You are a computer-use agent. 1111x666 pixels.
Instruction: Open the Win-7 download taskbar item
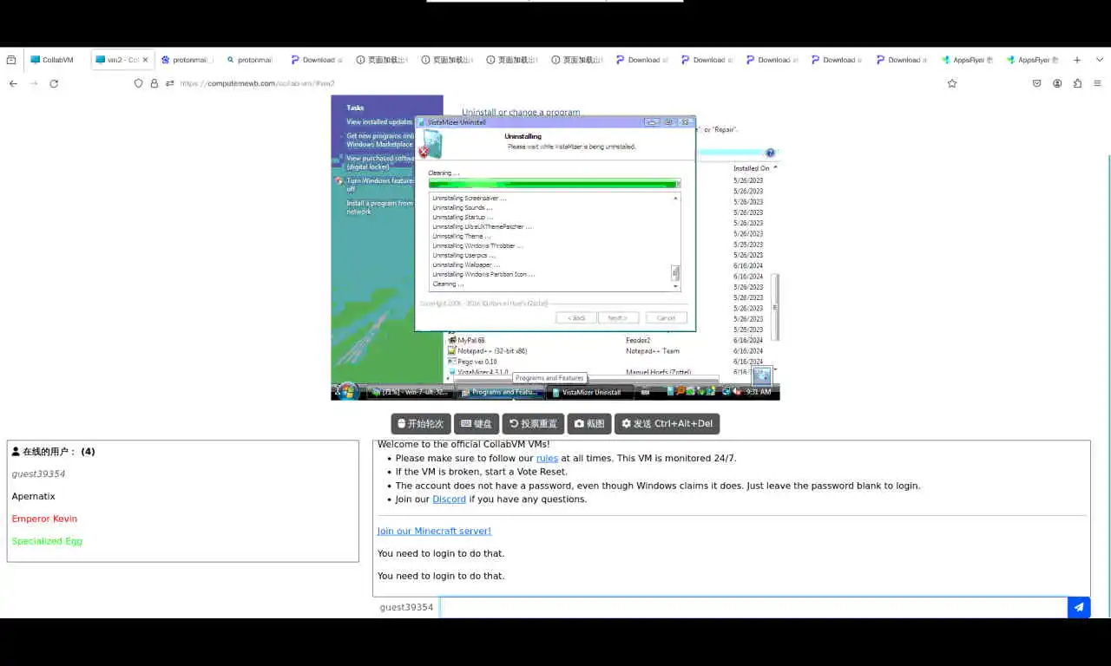(409, 392)
